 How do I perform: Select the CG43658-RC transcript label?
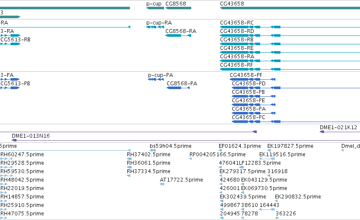click(x=237, y=23)
